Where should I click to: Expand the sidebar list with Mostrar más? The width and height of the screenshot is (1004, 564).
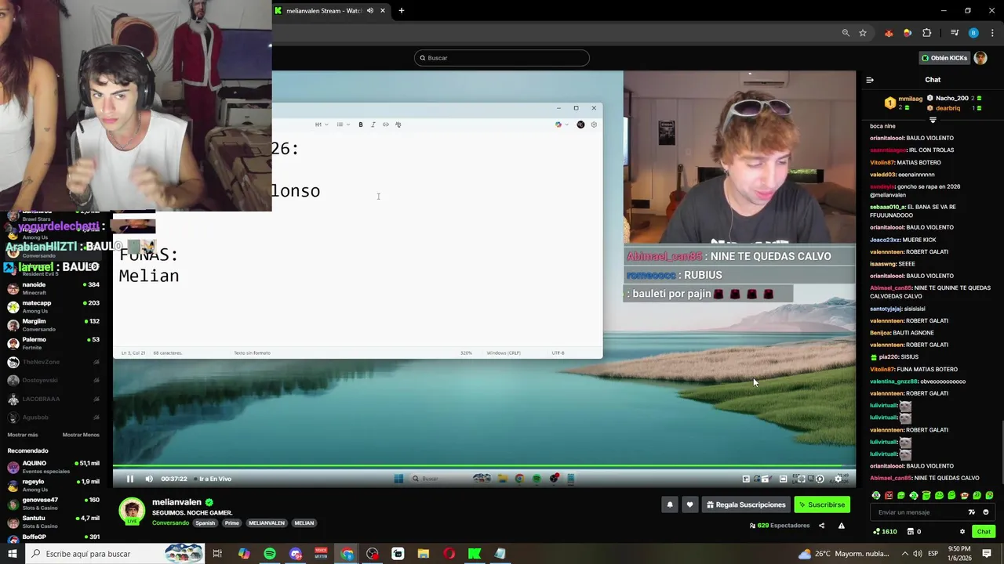[23, 435]
